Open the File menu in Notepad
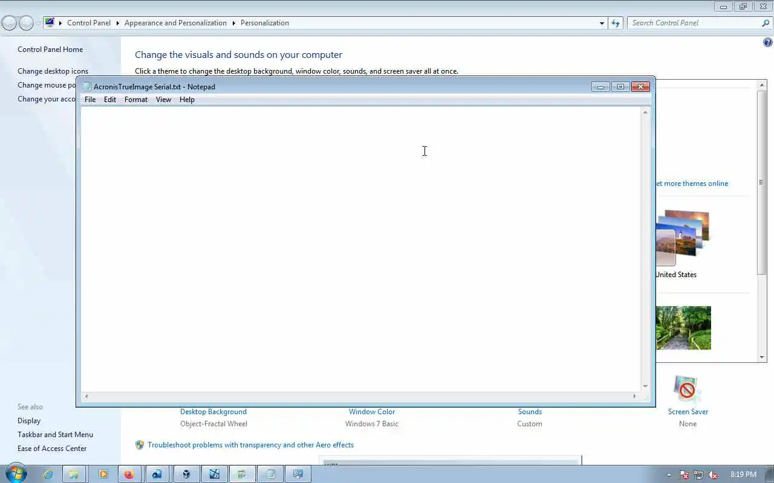The height and width of the screenshot is (483, 774). coord(90,100)
